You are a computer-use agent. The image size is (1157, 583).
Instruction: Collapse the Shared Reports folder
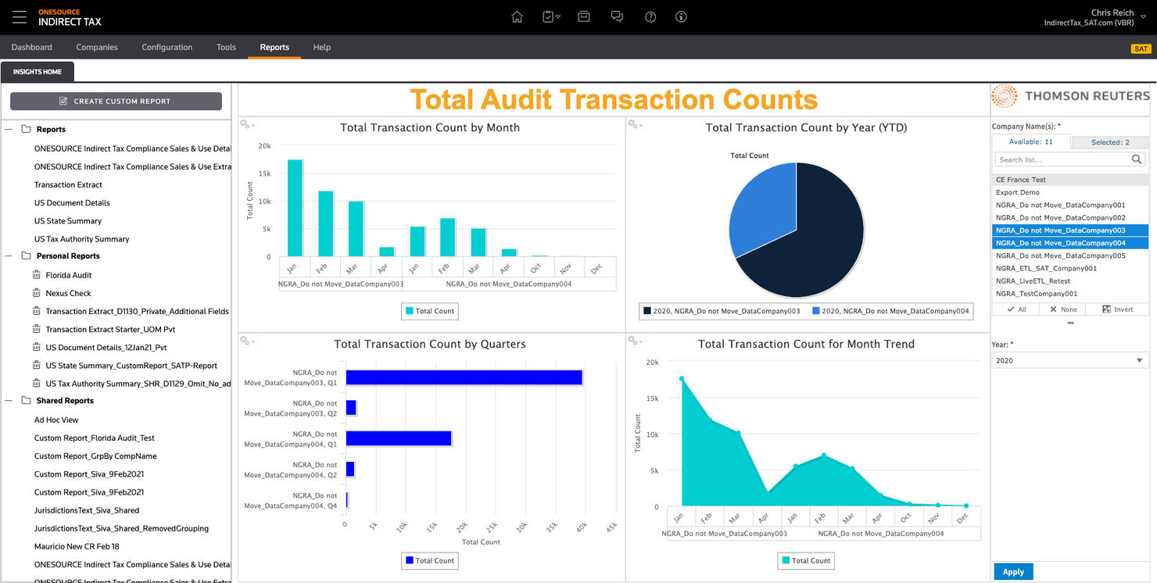click(9, 400)
